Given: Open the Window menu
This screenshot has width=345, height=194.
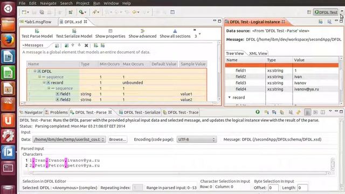Looking at the screenshot, I should (111, 3).
